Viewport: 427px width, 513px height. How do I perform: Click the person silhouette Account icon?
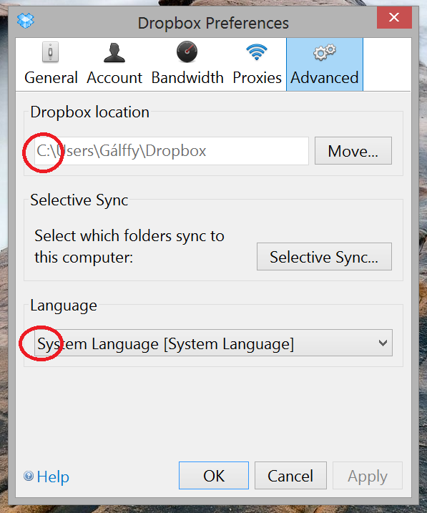point(114,52)
